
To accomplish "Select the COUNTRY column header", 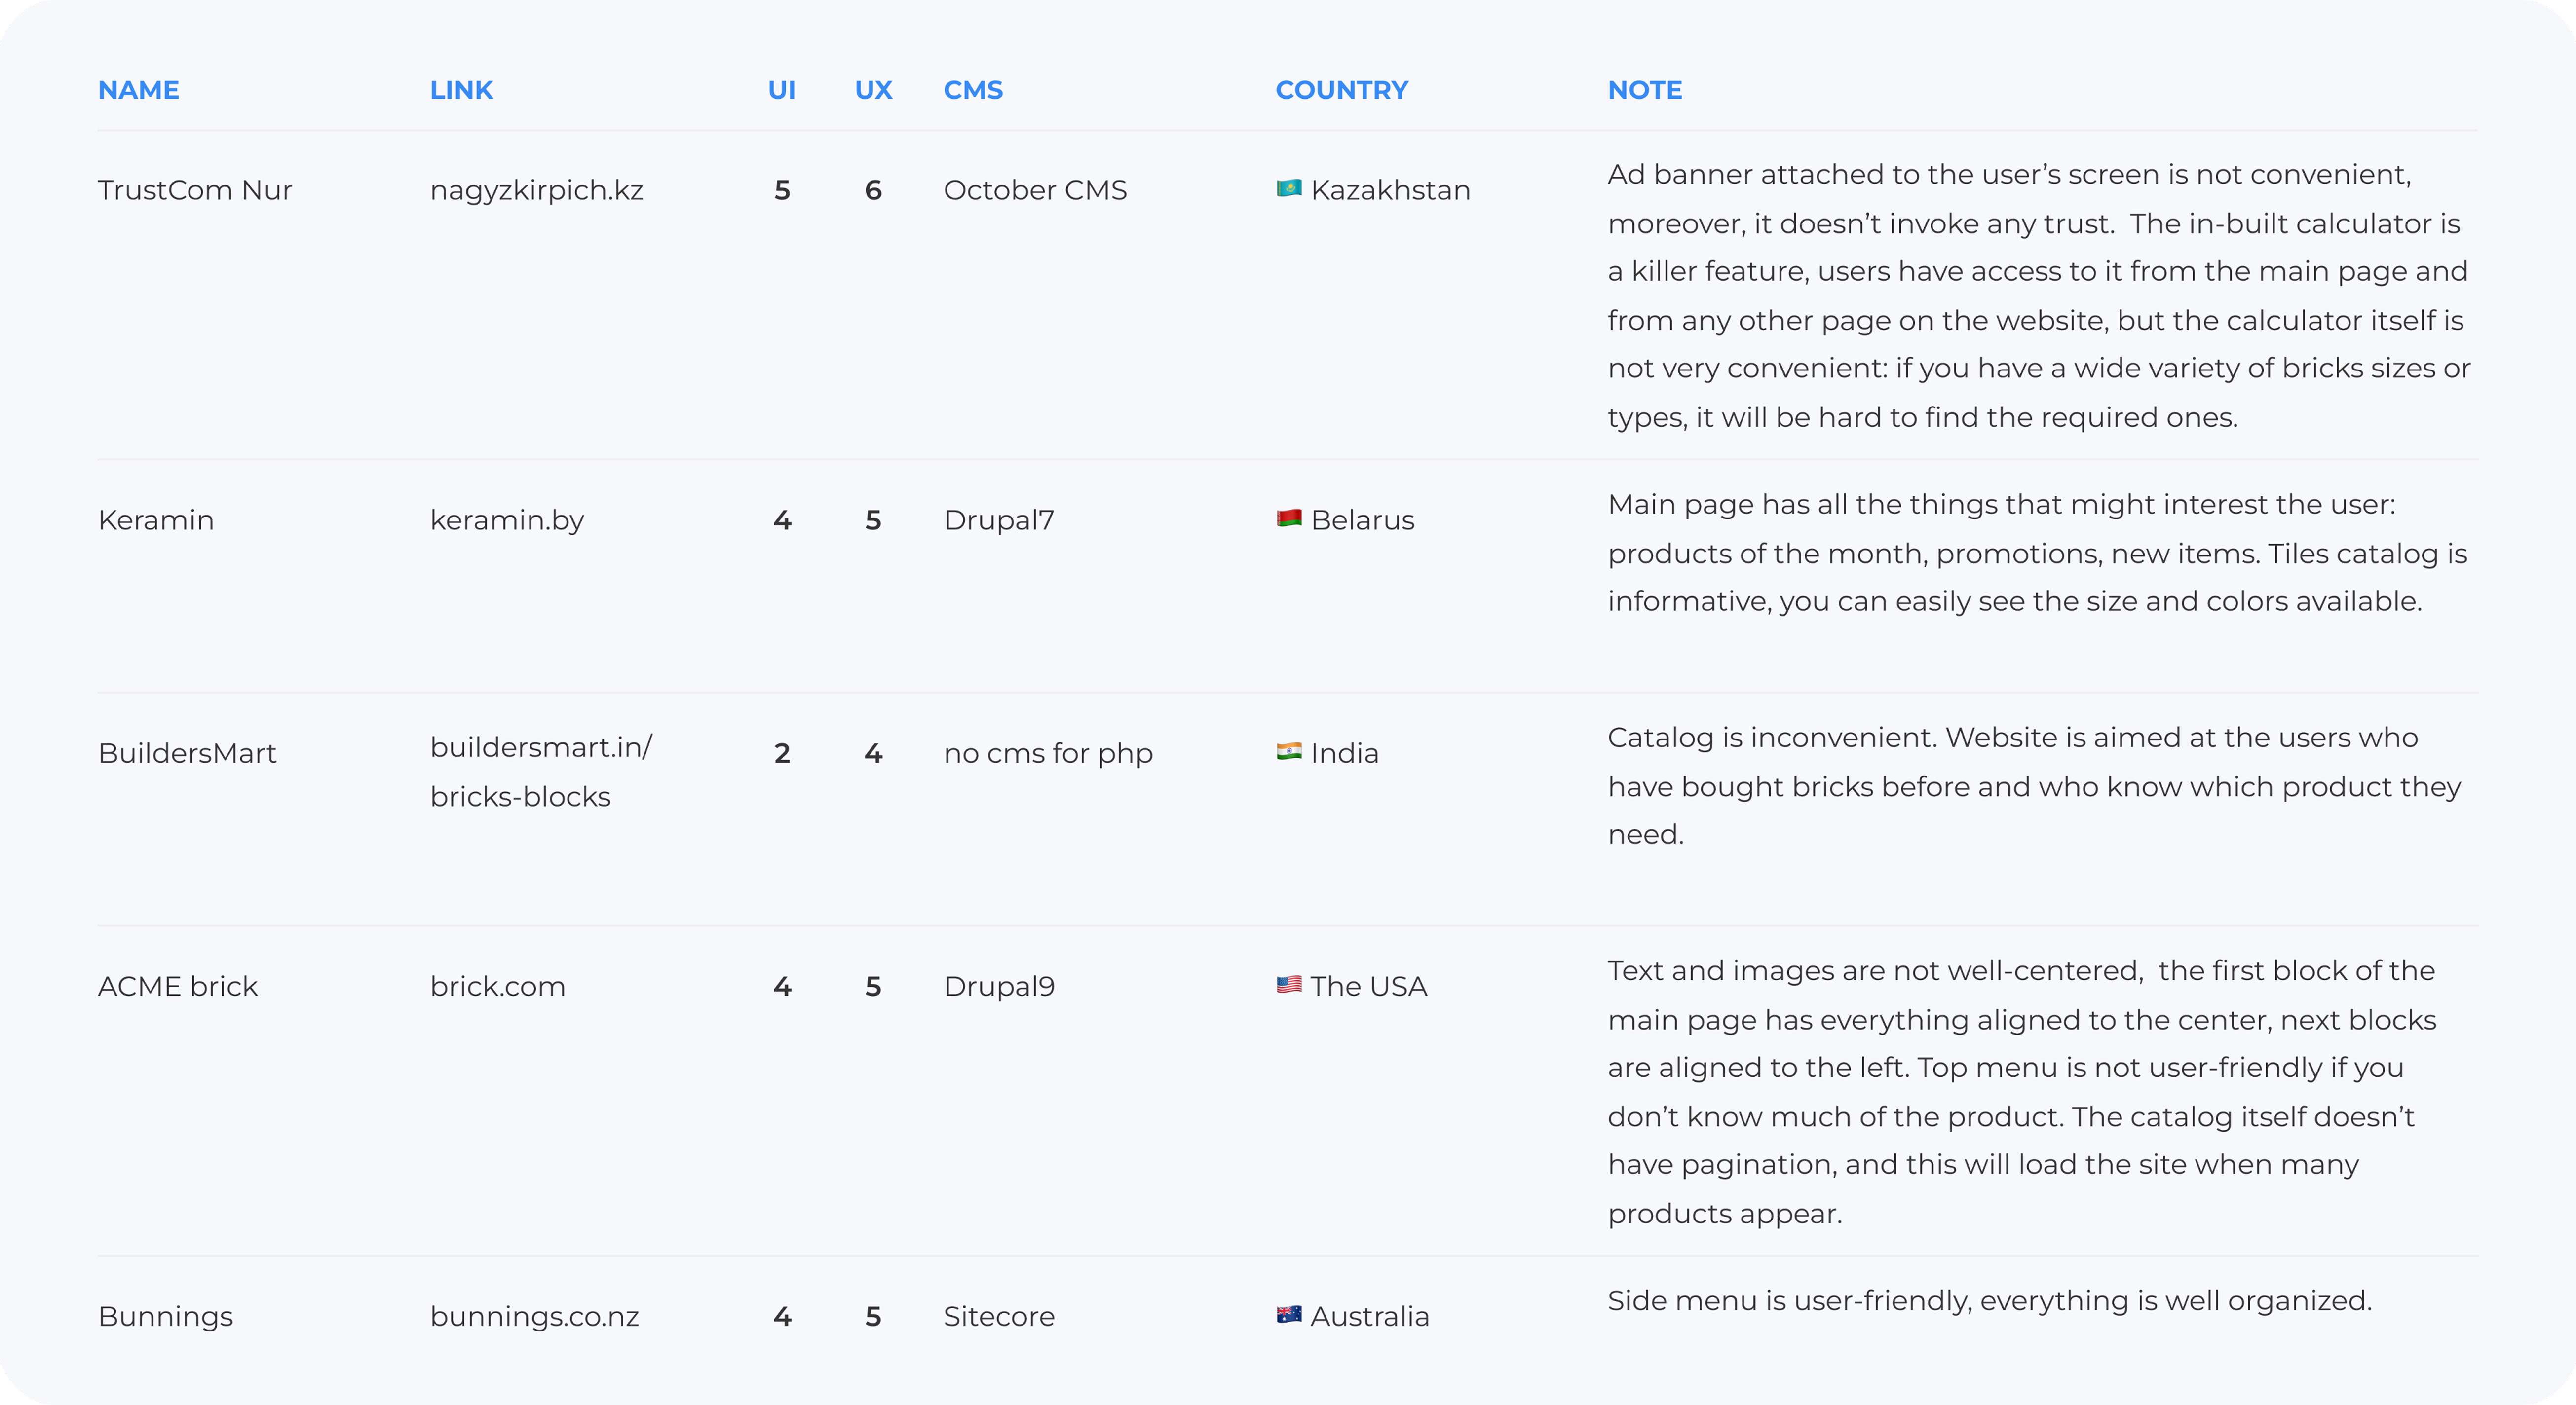I will tap(1341, 90).
